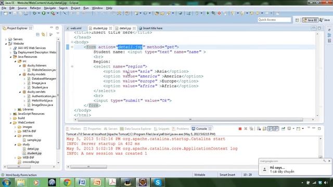Screen dimensions: 333x187
Task: Collapse the WebContent folder
Action: coord(10,123)
